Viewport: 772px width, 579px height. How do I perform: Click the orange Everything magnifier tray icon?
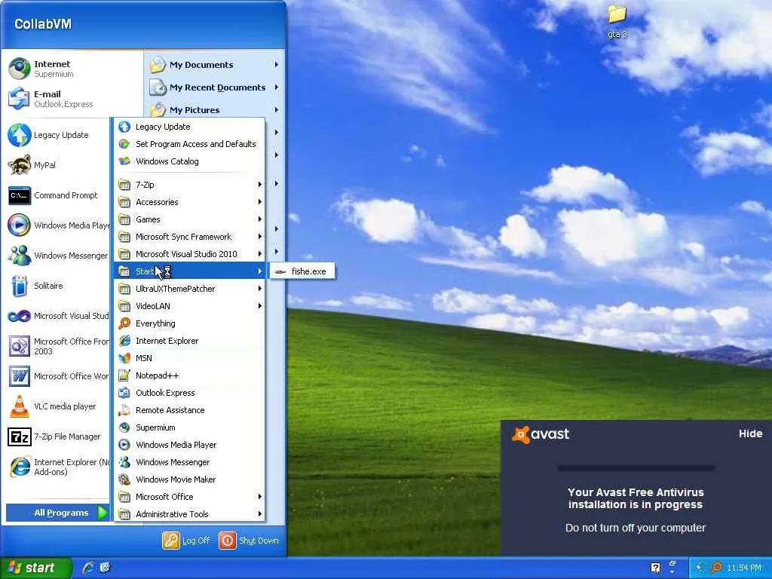[717, 568]
